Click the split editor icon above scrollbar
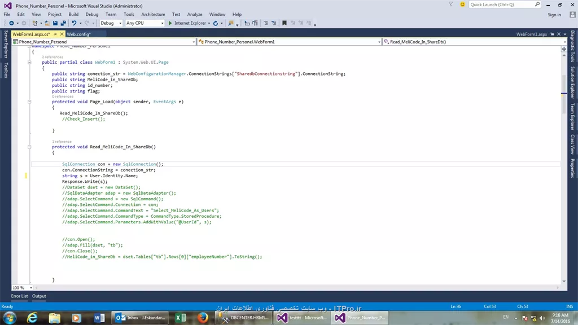This screenshot has width=578, height=325. (x=564, y=49)
